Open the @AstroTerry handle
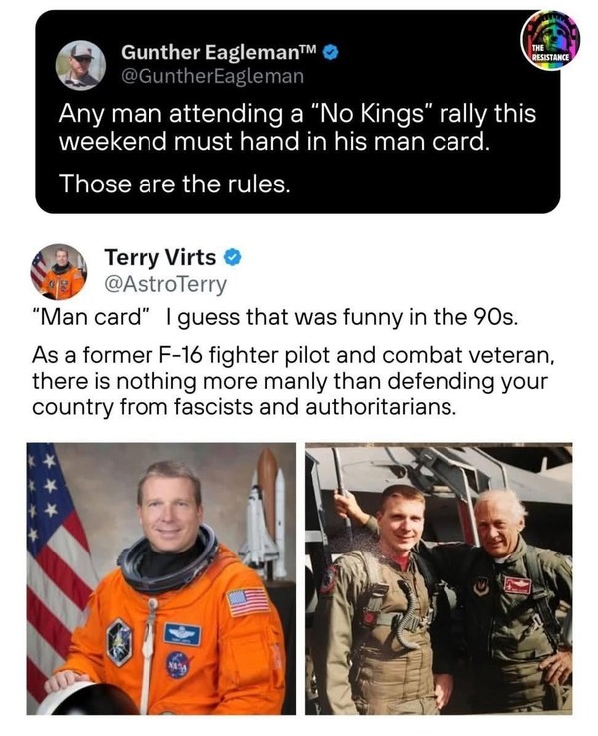 click(x=165, y=284)
